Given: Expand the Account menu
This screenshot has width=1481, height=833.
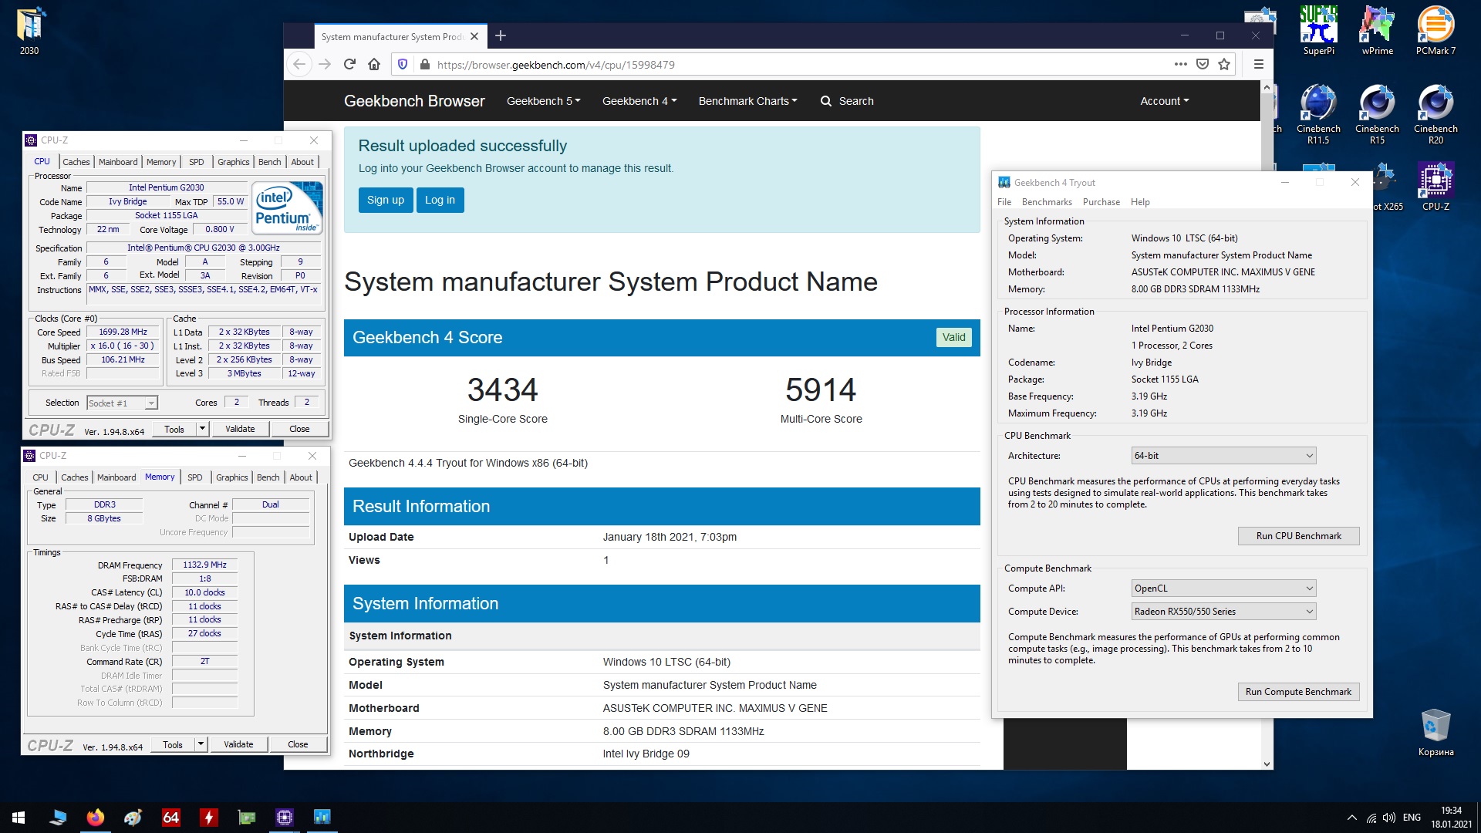Looking at the screenshot, I should [1165, 101].
